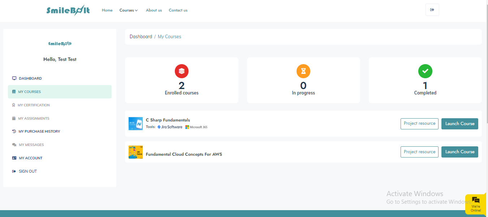Open Project resource for AWS course
This screenshot has width=488, height=217.
(419, 152)
